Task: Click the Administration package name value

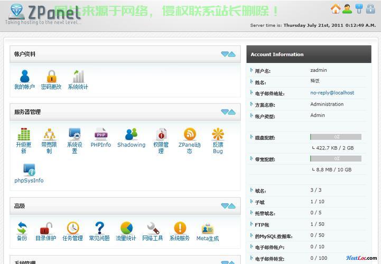Action: [x=327, y=104]
